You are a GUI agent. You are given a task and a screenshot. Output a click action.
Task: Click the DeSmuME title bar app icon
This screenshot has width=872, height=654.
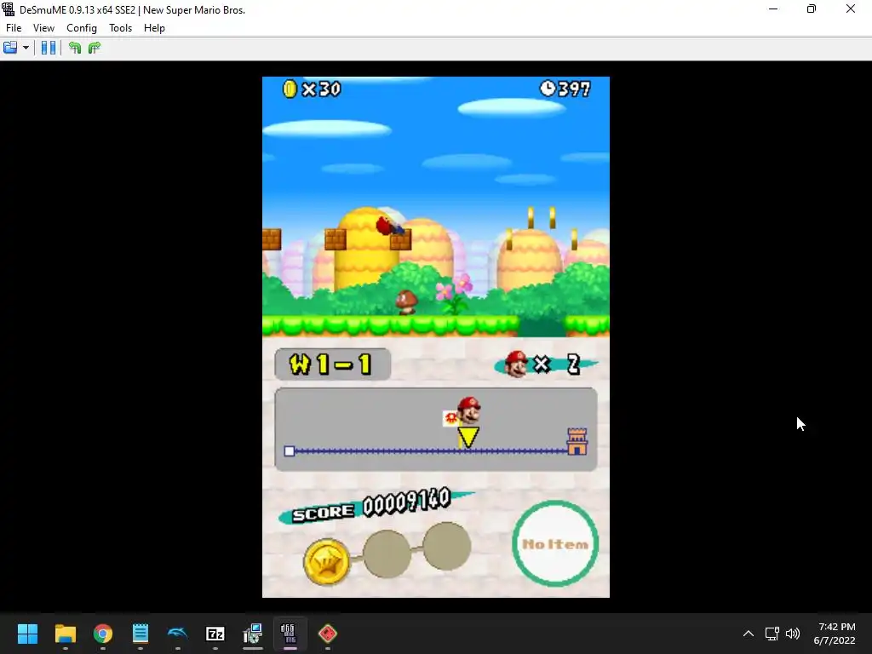pyautogui.click(x=9, y=9)
